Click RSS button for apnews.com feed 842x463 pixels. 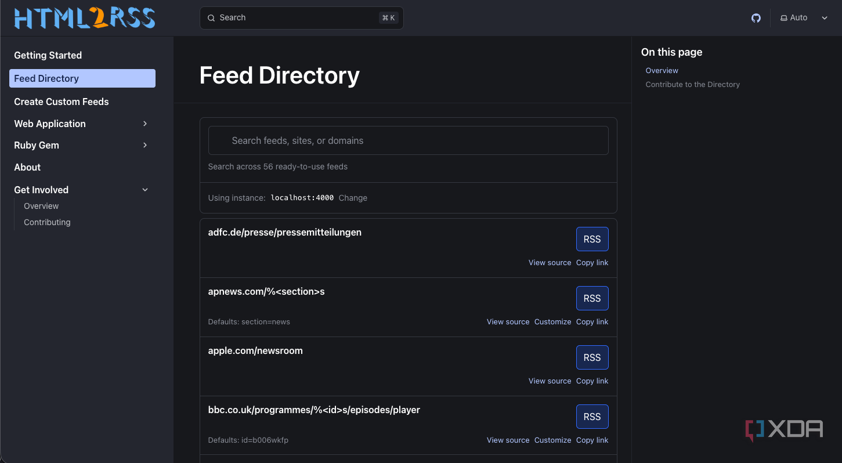tap(592, 298)
